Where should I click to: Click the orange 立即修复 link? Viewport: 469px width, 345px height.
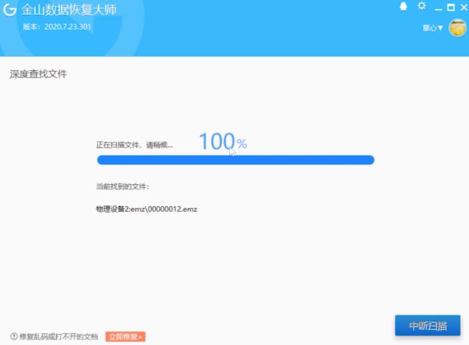[125, 337]
